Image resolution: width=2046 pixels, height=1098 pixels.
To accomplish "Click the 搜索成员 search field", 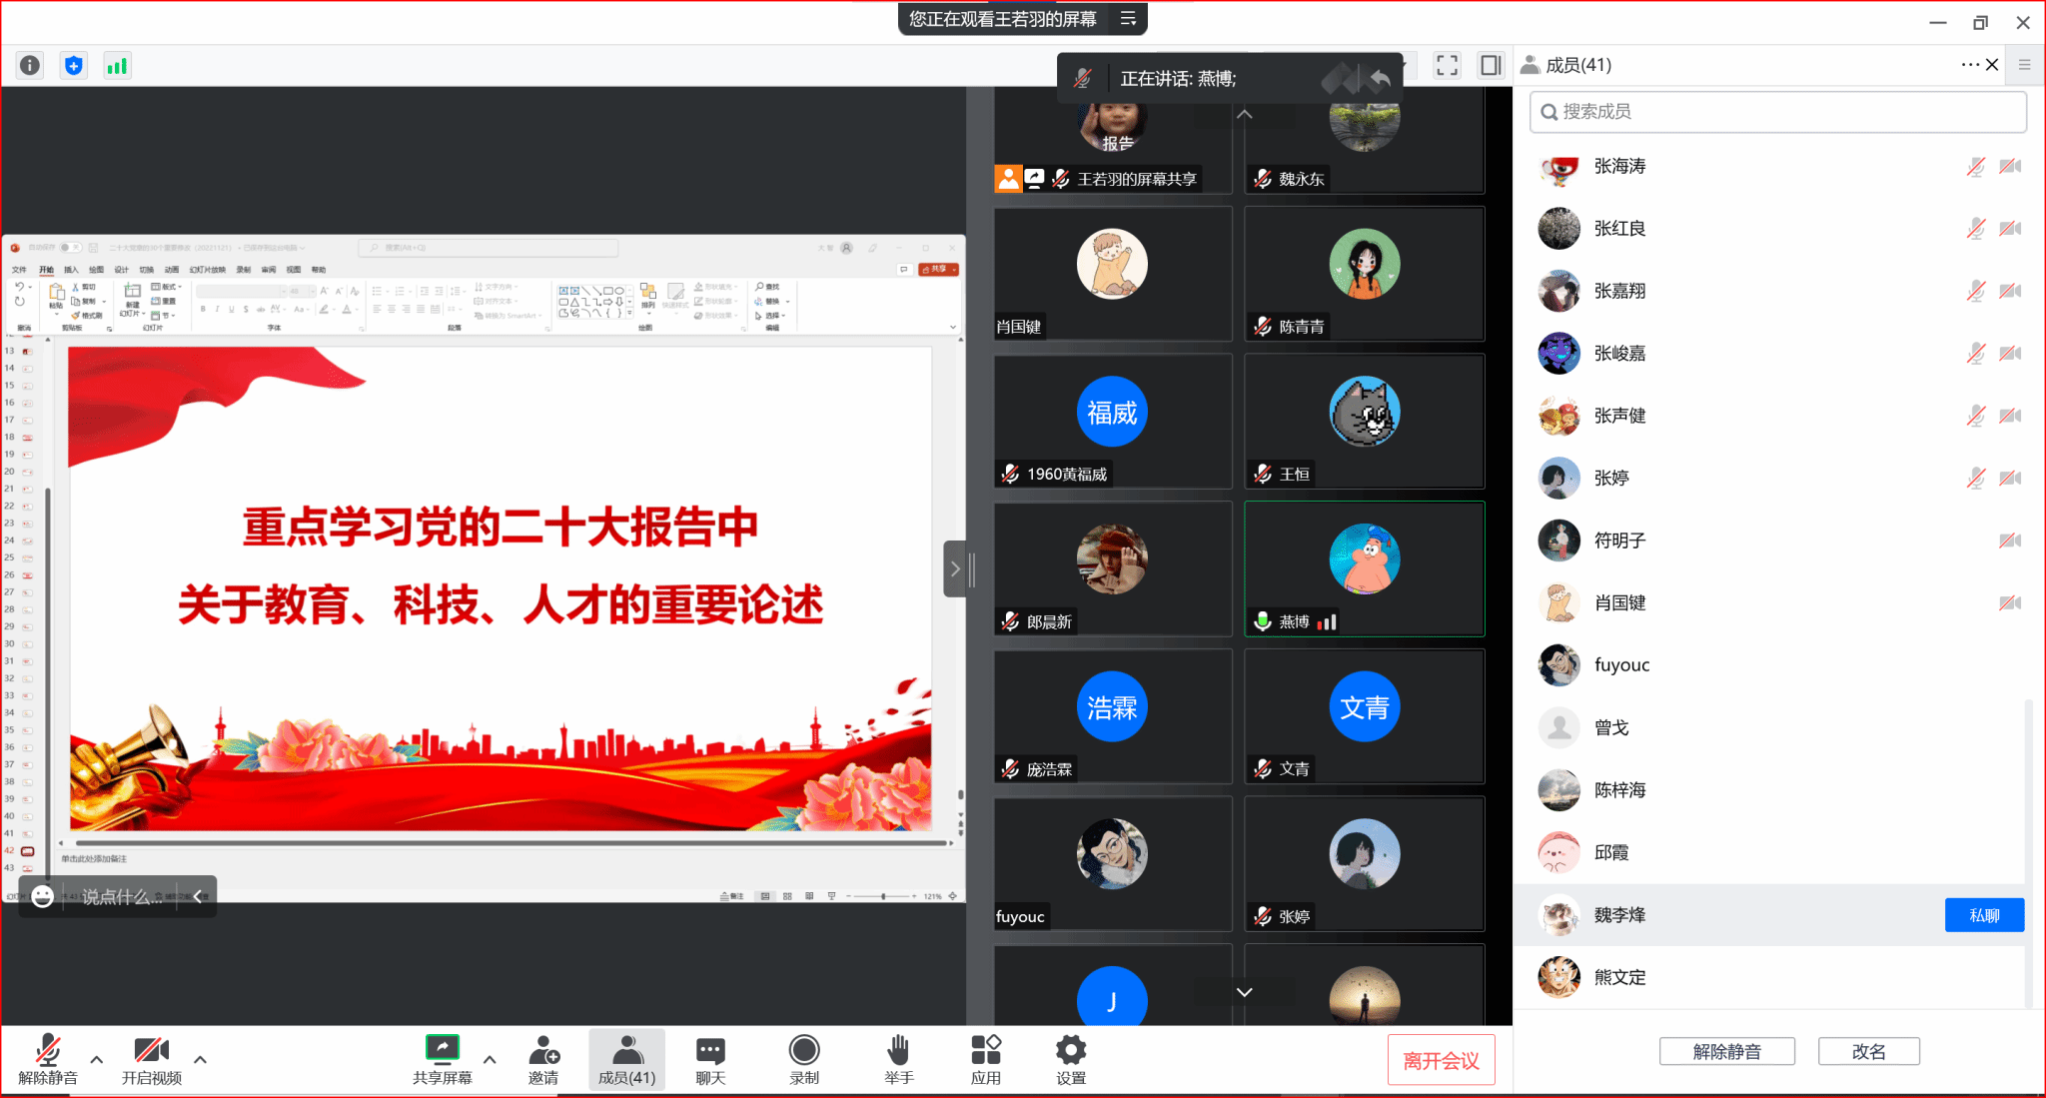I will point(1778,112).
